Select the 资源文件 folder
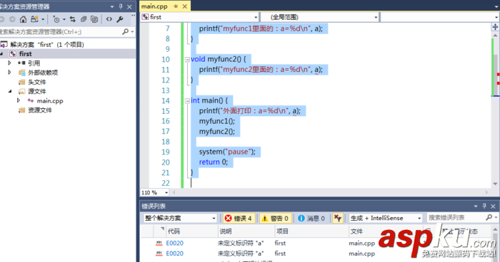500x262 pixels. 40,110
